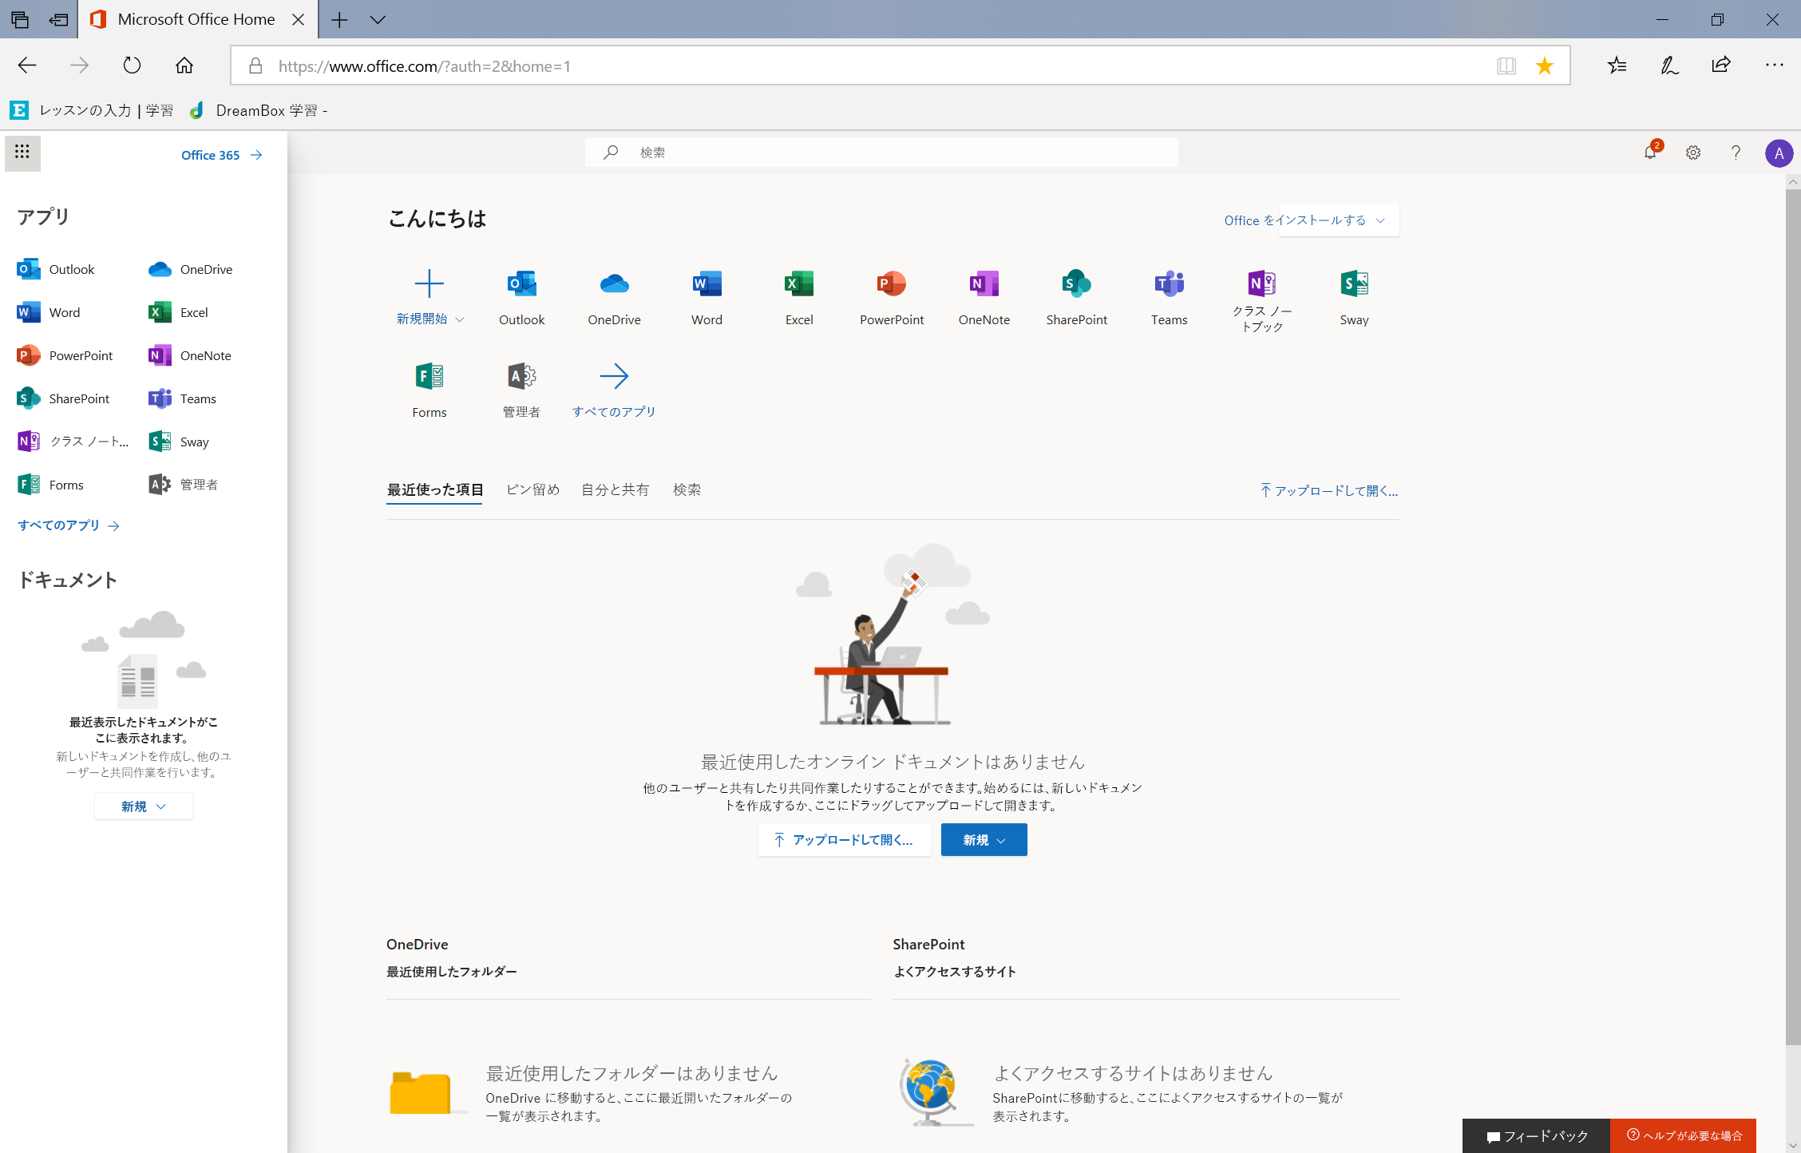1801x1153 pixels.
Task: Open browser settings and more menu
Action: [x=1774, y=65]
